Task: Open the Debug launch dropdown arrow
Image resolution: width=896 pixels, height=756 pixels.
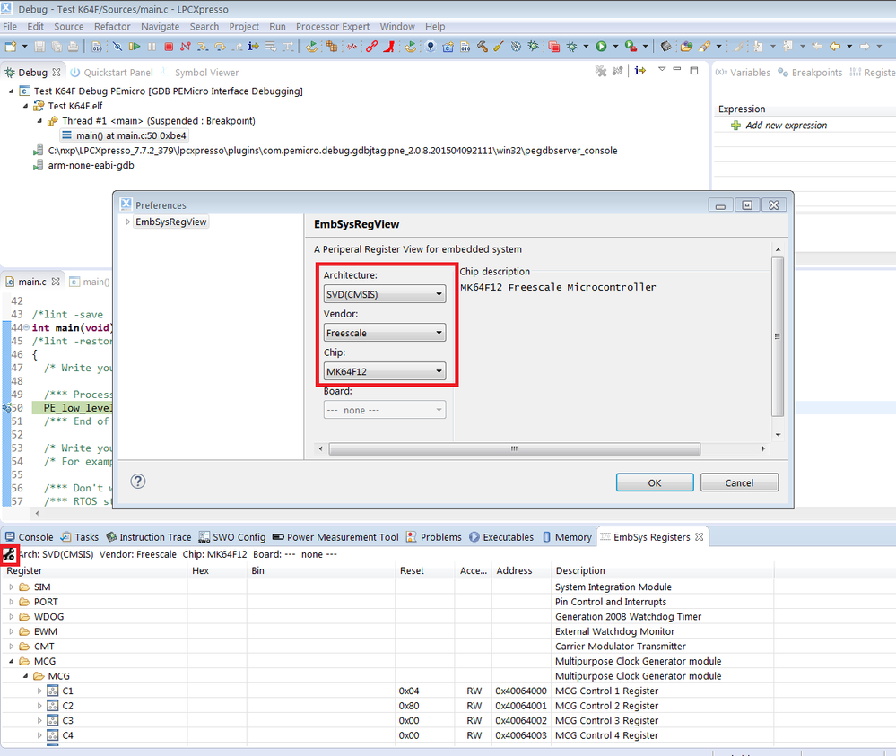Action: [586, 47]
